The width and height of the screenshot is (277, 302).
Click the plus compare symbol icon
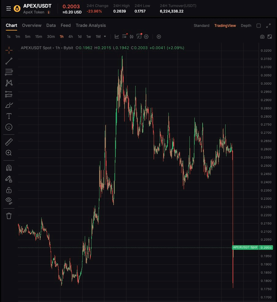tap(159, 37)
